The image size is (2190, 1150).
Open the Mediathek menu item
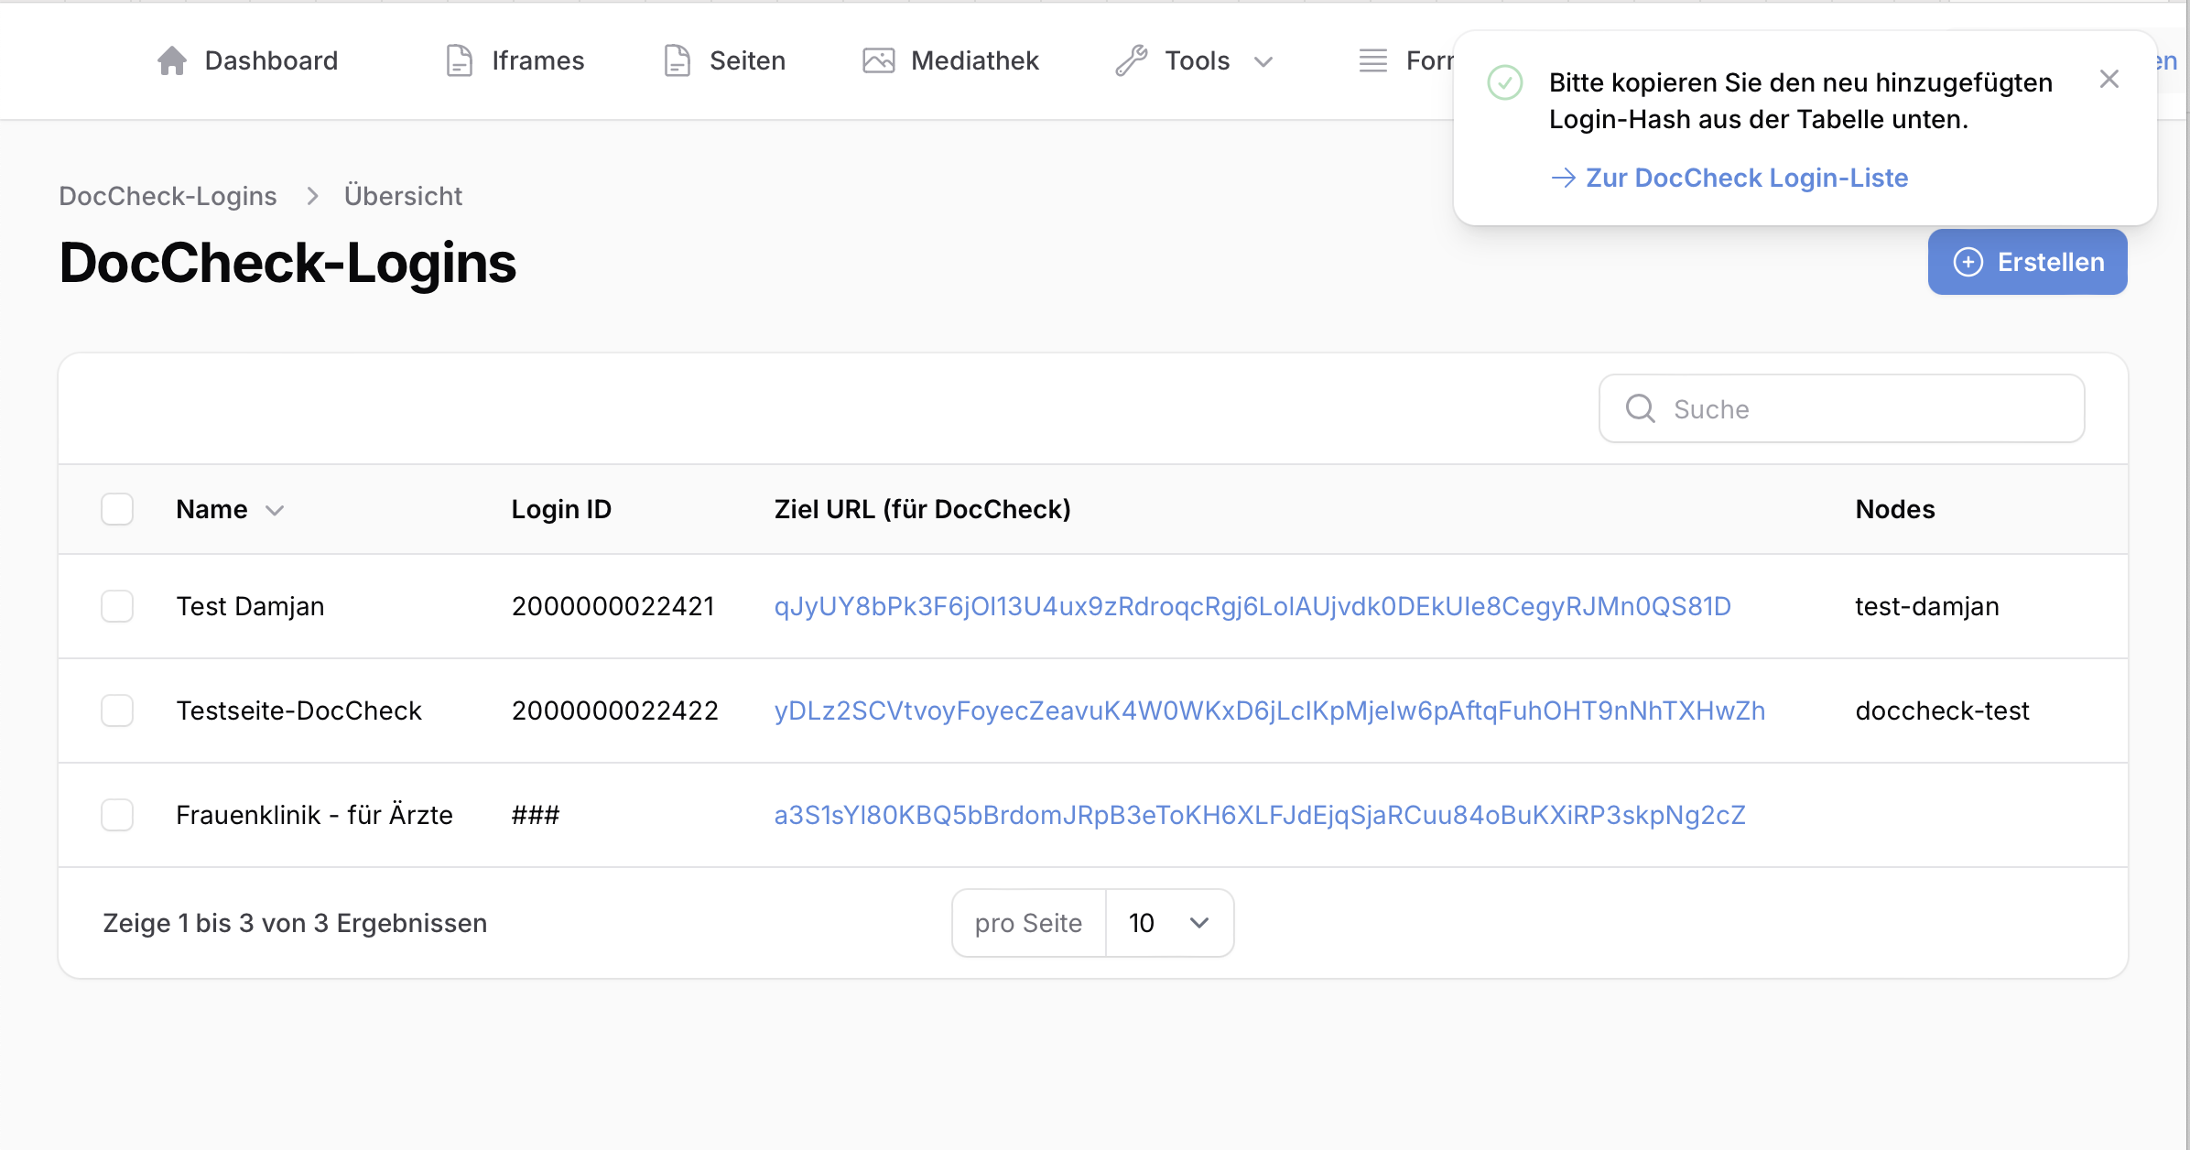[x=951, y=60]
